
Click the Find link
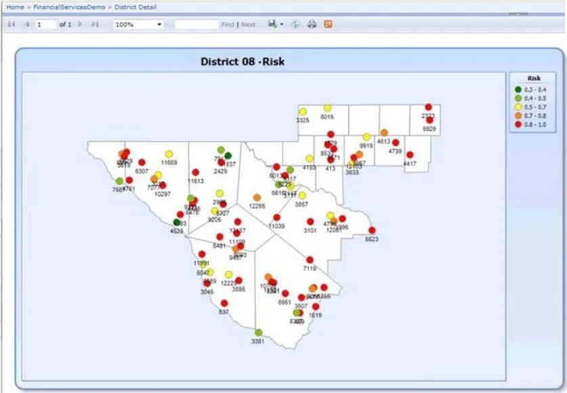[228, 24]
